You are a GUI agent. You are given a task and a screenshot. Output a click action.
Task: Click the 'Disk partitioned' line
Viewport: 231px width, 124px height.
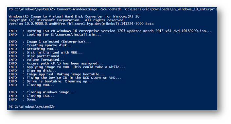point(37,56)
